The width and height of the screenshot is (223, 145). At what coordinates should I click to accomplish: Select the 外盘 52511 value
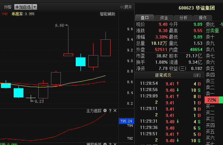[161, 50]
